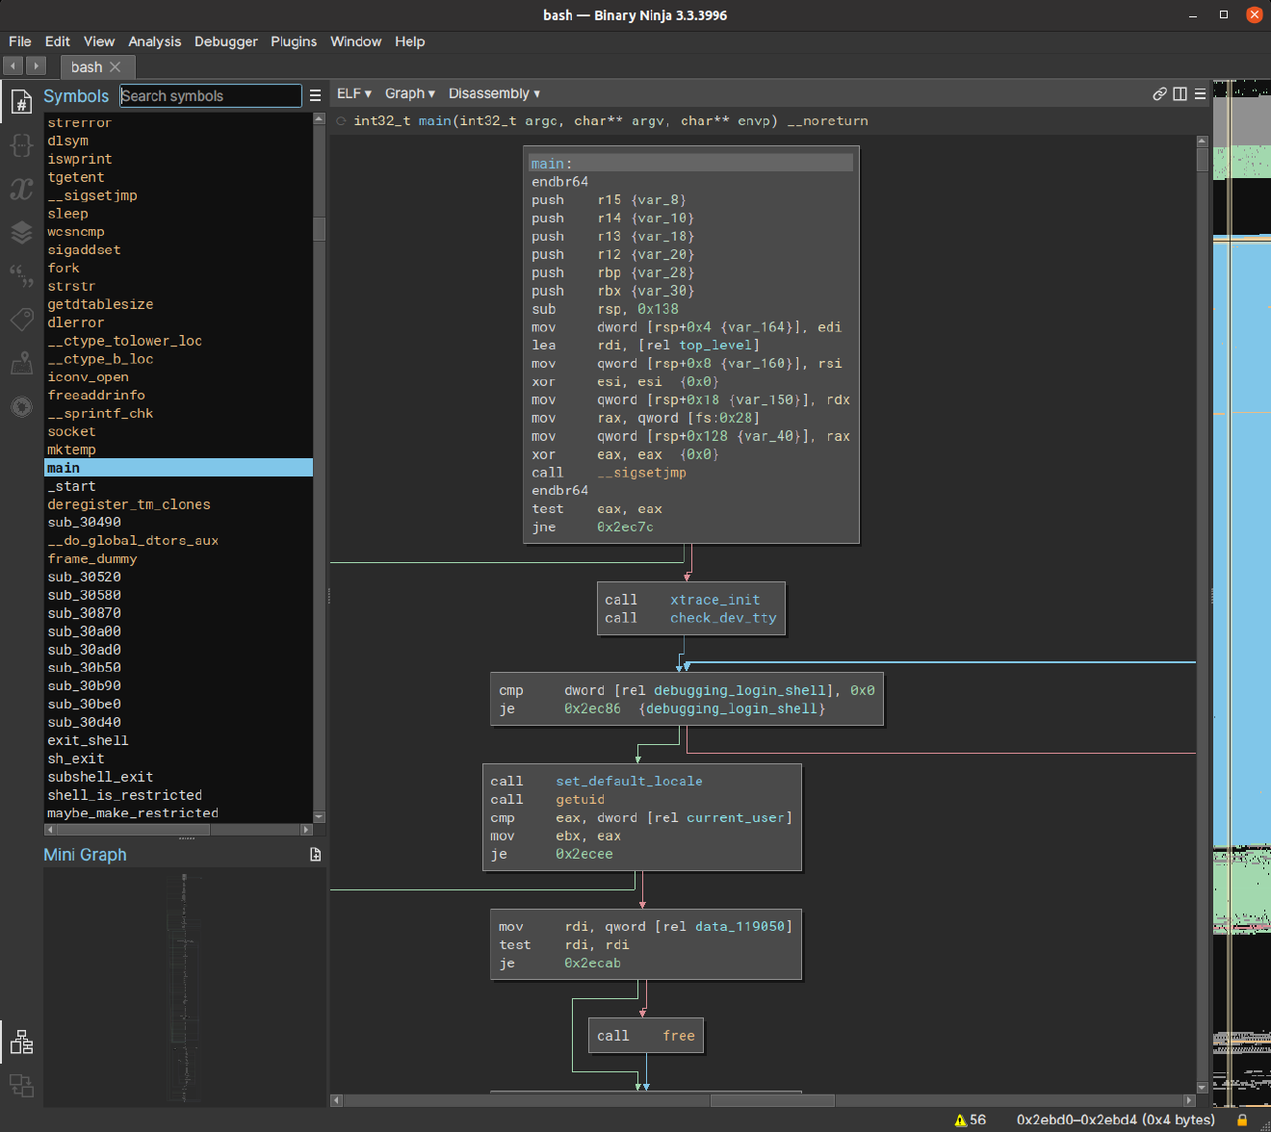Open the Variables panel via the x icon
Image resolution: width=1271 pixels, height=1132 pixels.
pos(21,190)
